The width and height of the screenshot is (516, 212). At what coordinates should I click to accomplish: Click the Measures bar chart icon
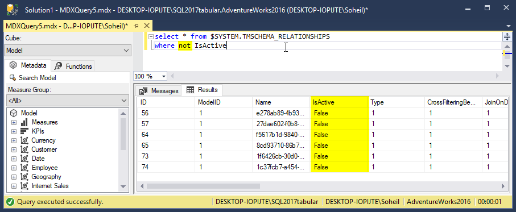click(24, 122)
